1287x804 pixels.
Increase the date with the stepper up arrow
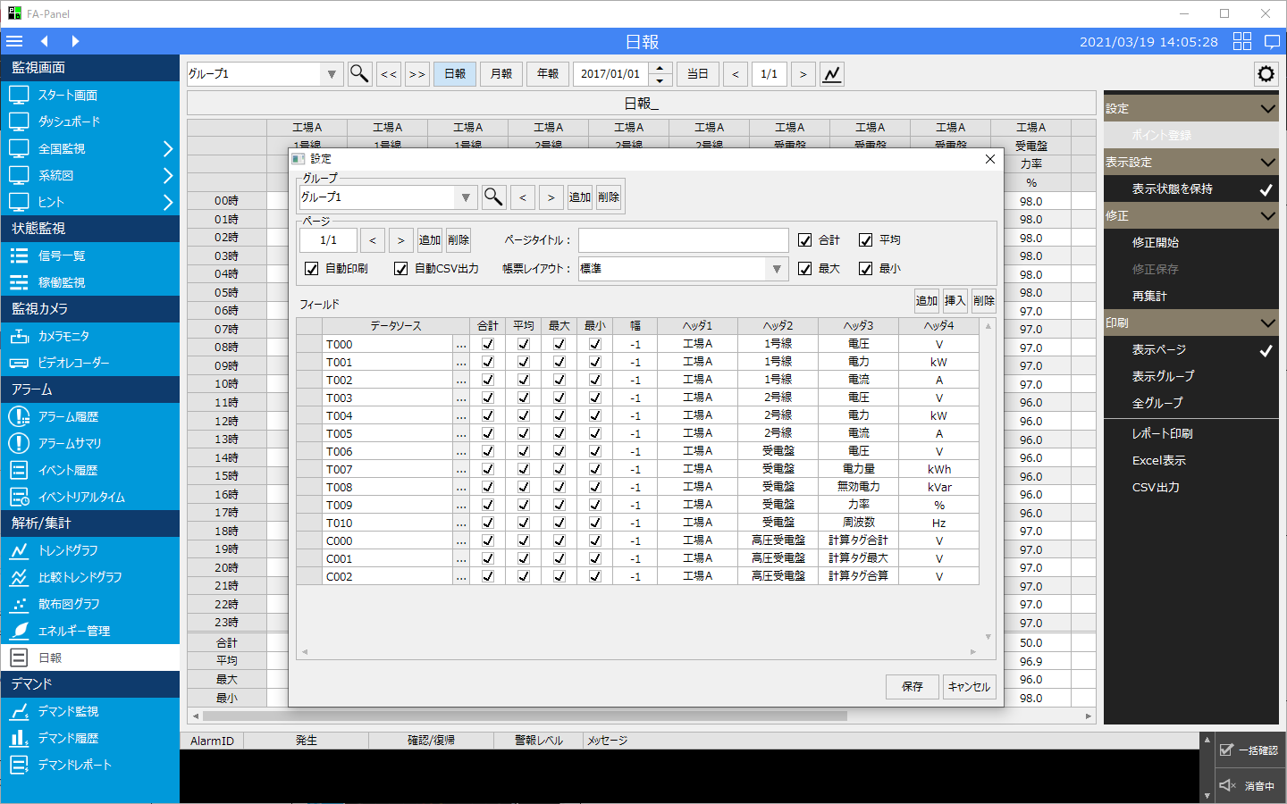(660, 68)
